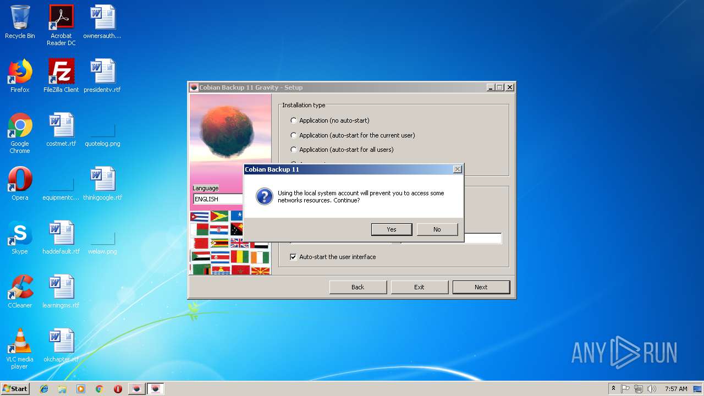Click the 7:57 AM taskbar clock
The image size is (704, 396).
(x=676, y=389)
